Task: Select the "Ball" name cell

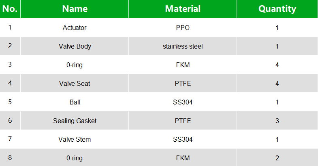Action: coord(75,102)
